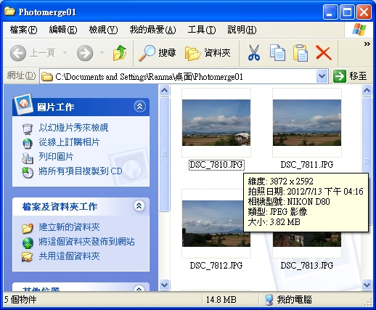
Task: Click the copy to CD icon
Action: pyautogui.click(x=28, y=172)
